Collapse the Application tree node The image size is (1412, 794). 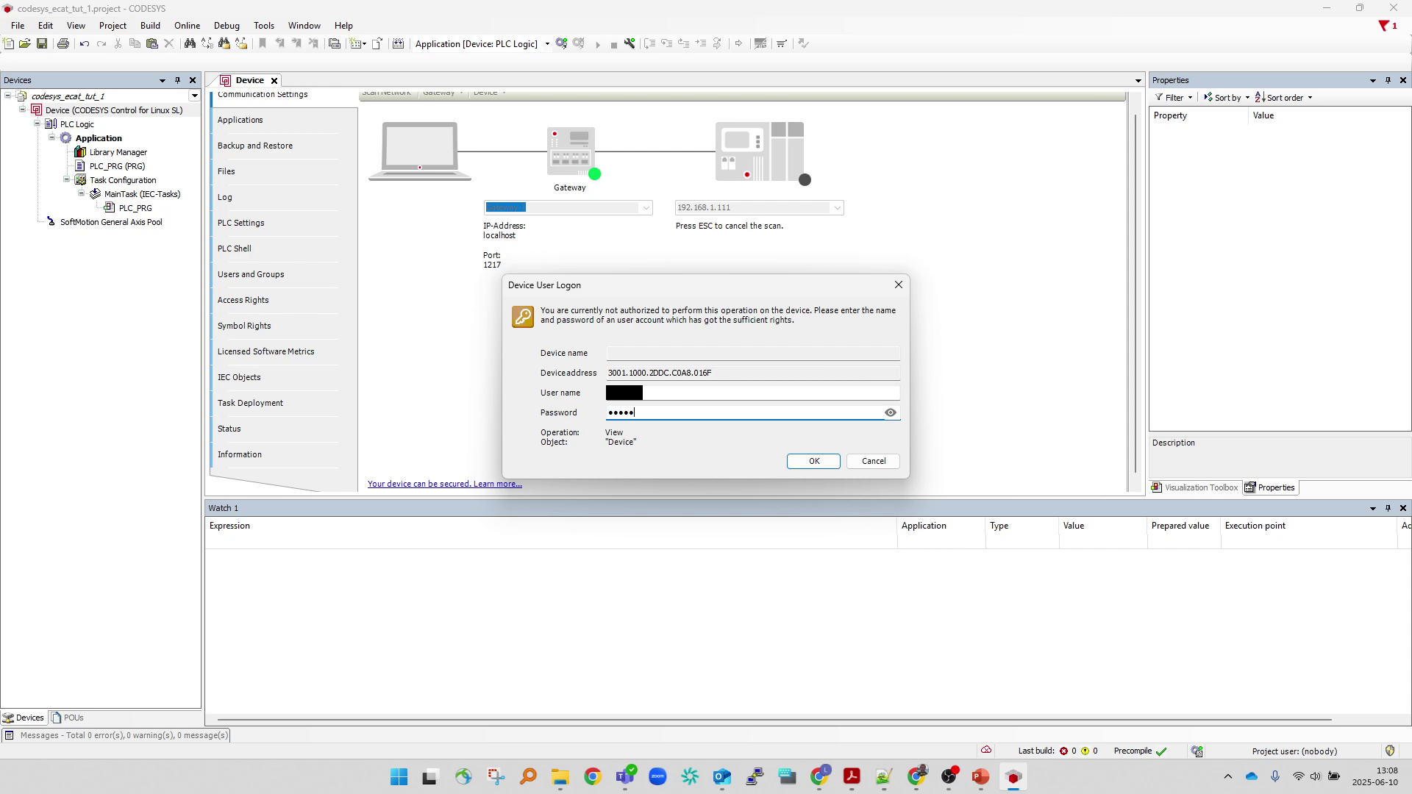click(52, 138)
